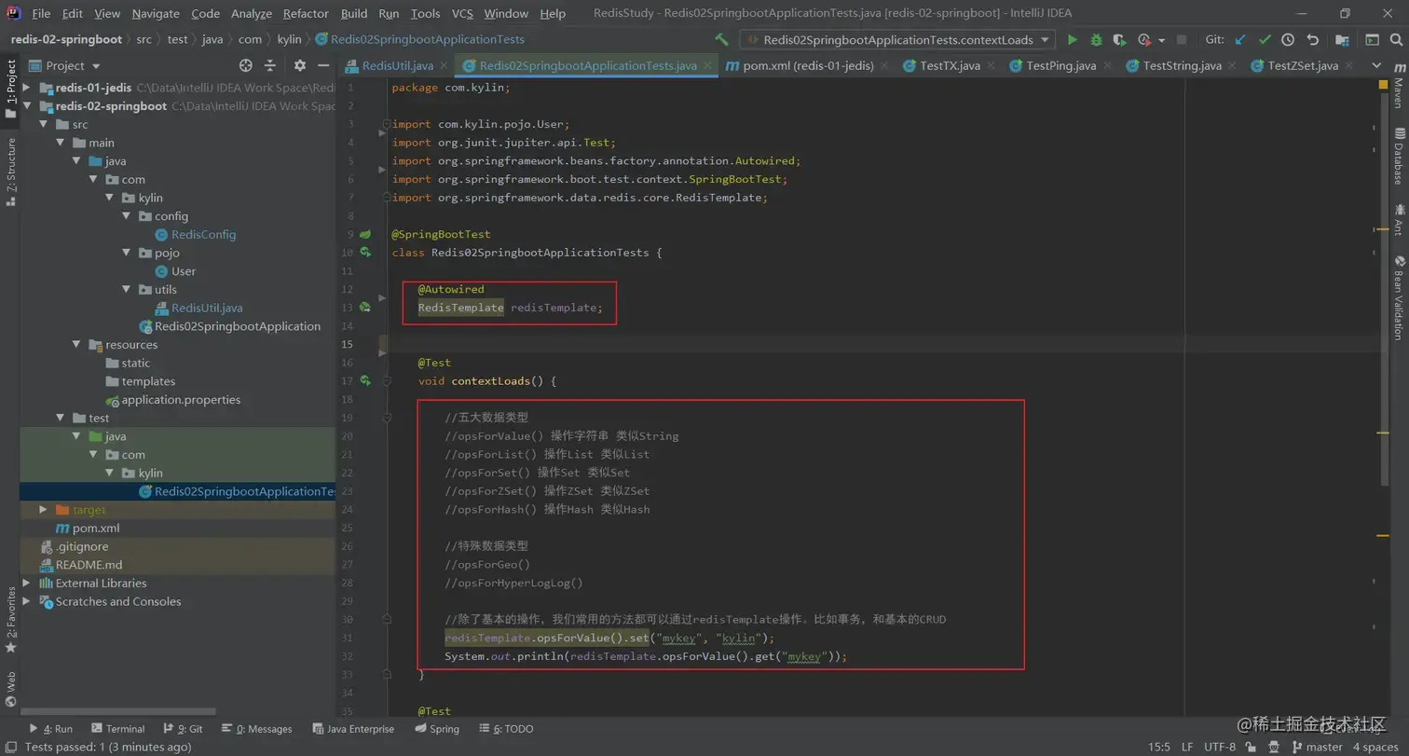
Task: Rollback changes with the undo arrow
Action: coord(1313,40)
